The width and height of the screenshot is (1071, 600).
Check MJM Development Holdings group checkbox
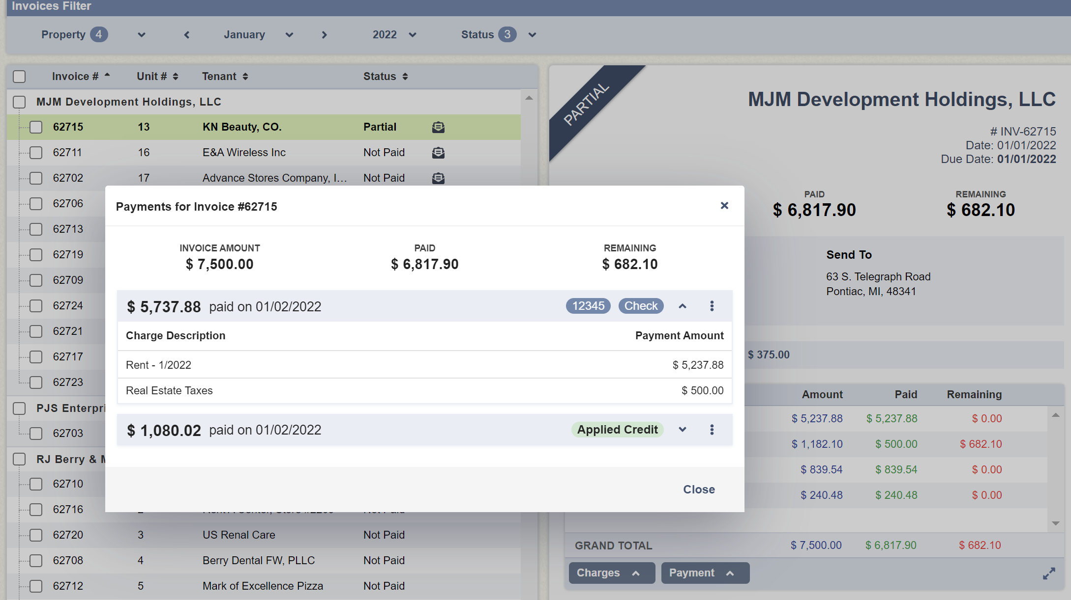(19, 102)
